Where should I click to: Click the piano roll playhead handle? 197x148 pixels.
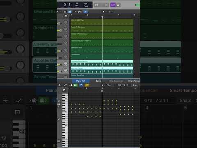click(102, 91)
